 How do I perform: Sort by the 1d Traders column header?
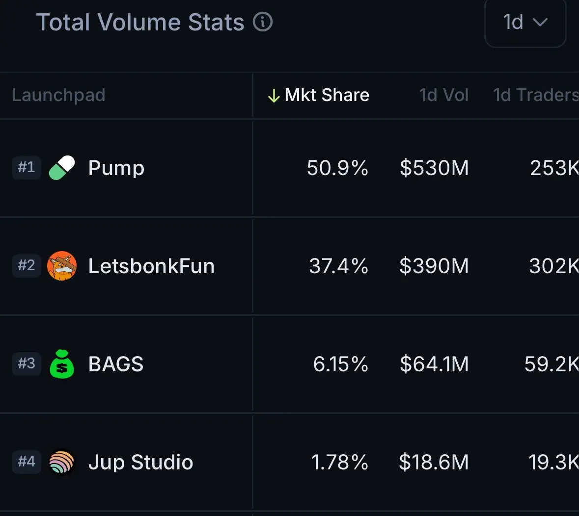click(x=536, y=95)
